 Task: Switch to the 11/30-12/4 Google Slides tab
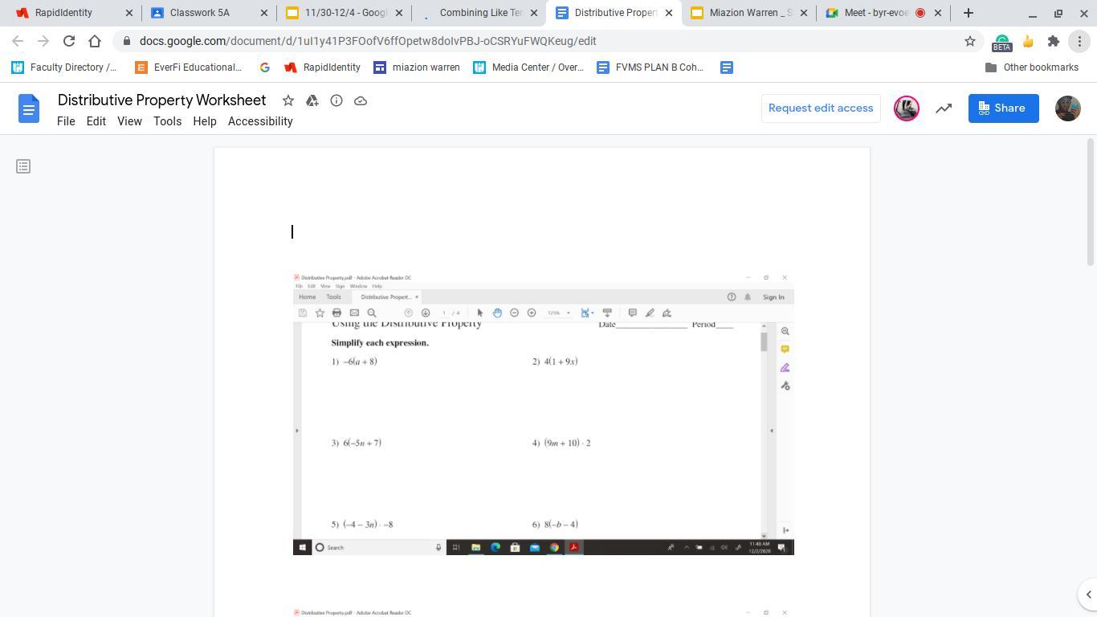pos(345,13)
